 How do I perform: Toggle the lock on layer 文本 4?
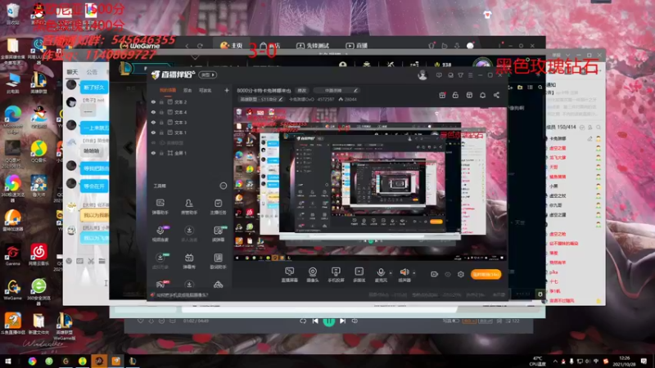point(161,112)
